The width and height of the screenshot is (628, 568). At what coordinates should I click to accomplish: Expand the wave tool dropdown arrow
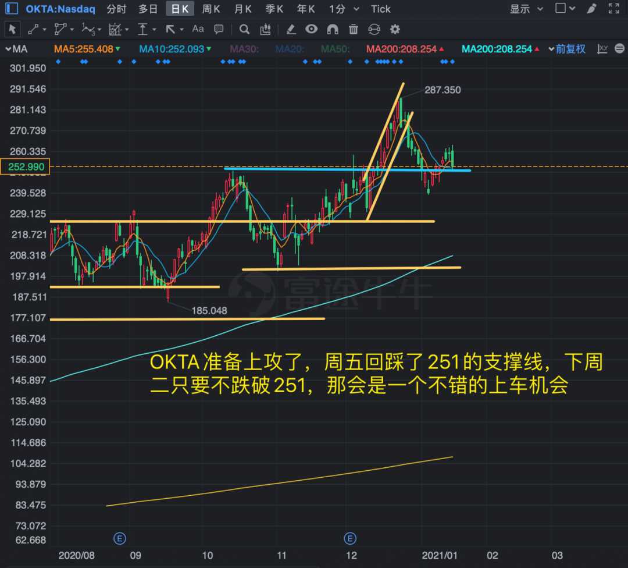99,30
